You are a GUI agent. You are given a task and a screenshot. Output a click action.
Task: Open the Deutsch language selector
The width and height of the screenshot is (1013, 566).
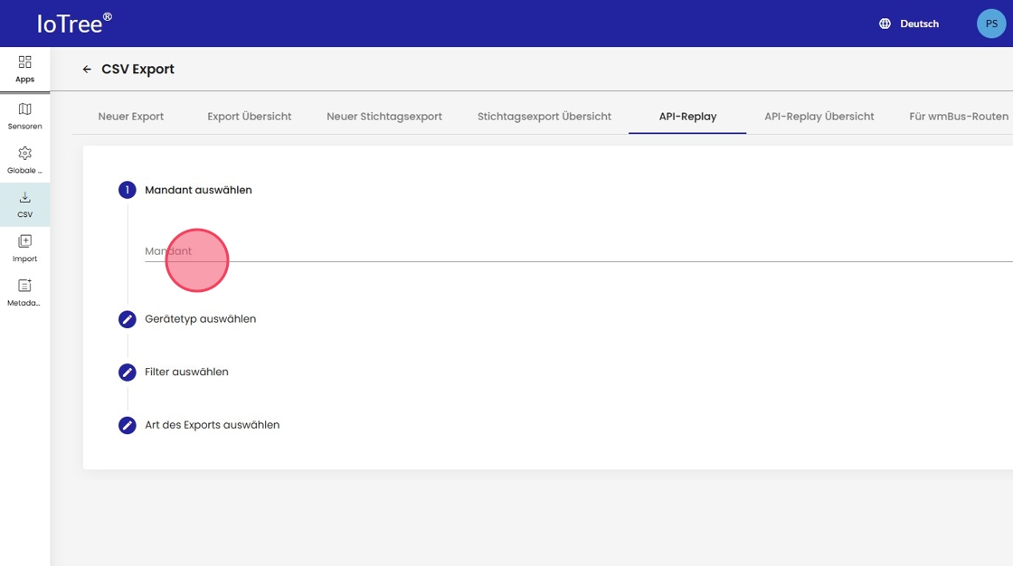(x=919, y=24)
